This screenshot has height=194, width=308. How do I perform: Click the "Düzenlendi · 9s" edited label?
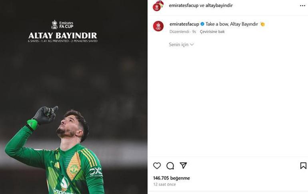click(x=183, y=32)
